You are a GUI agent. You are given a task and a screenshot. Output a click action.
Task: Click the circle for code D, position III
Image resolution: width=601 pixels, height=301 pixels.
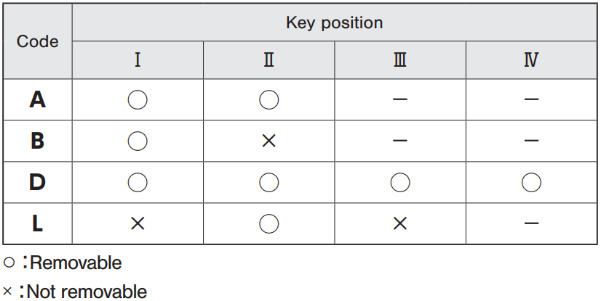click(400, 182)
